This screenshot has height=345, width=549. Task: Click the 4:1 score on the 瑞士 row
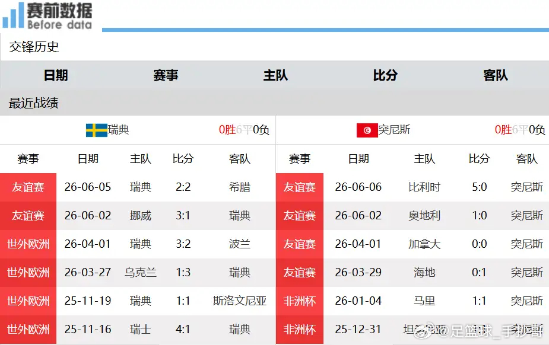[x=183, y=329]
